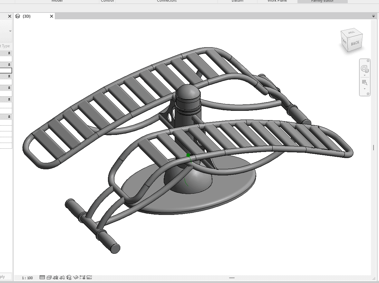Click the navigation bar customize button at bottom

[368, 93]
